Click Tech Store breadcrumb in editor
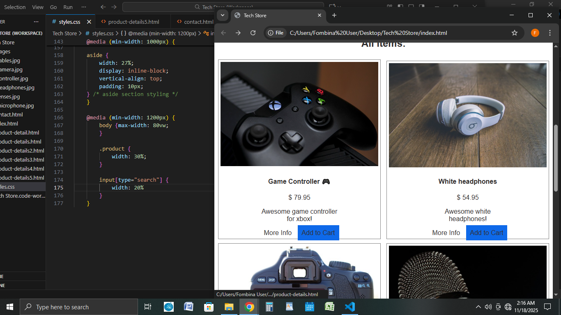561x315 pixels. (64, 33)
